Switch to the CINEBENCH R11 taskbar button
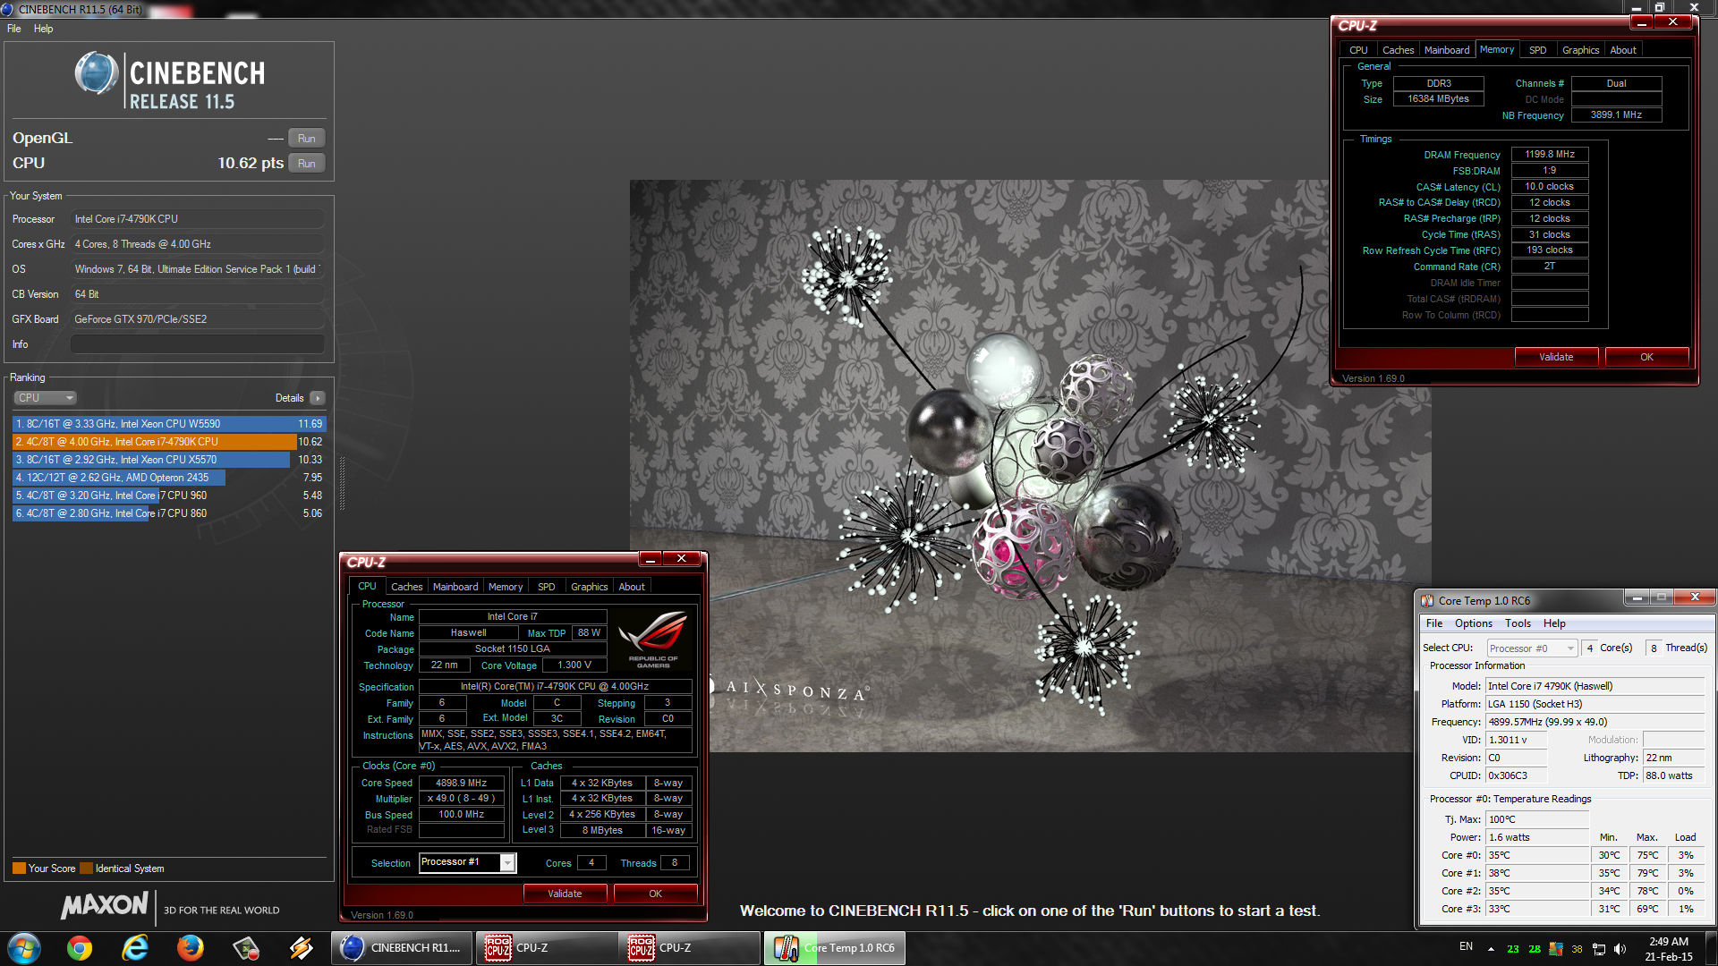Screen dimensions: 1718x966 pos(402,947)
